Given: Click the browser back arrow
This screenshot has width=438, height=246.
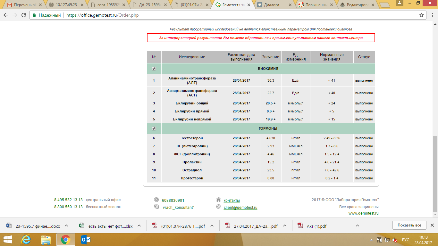Looking at the screenshot, I should coord(6,15).
